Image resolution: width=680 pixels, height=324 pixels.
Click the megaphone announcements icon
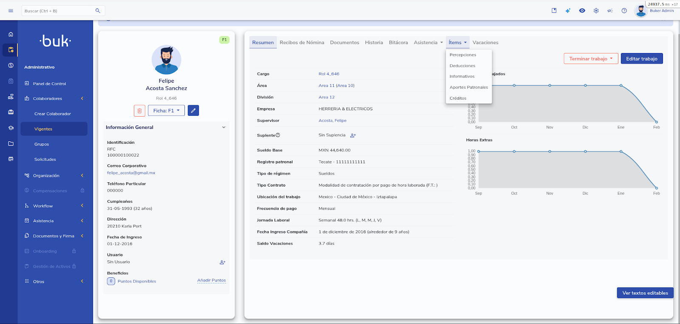pyautogui.click(x=610, y=11)
